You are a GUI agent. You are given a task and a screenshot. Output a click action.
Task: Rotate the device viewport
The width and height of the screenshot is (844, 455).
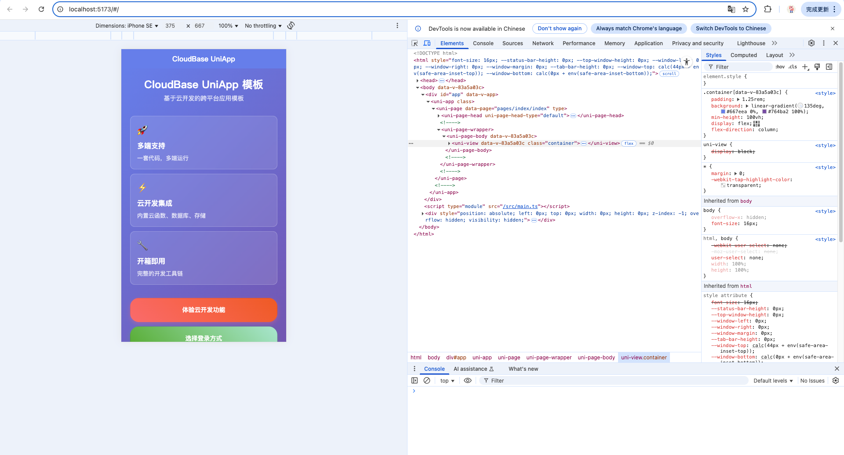pyautogui.click(x=291, y=25)
